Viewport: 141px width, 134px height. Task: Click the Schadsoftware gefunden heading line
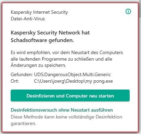[x=42, y=40]
